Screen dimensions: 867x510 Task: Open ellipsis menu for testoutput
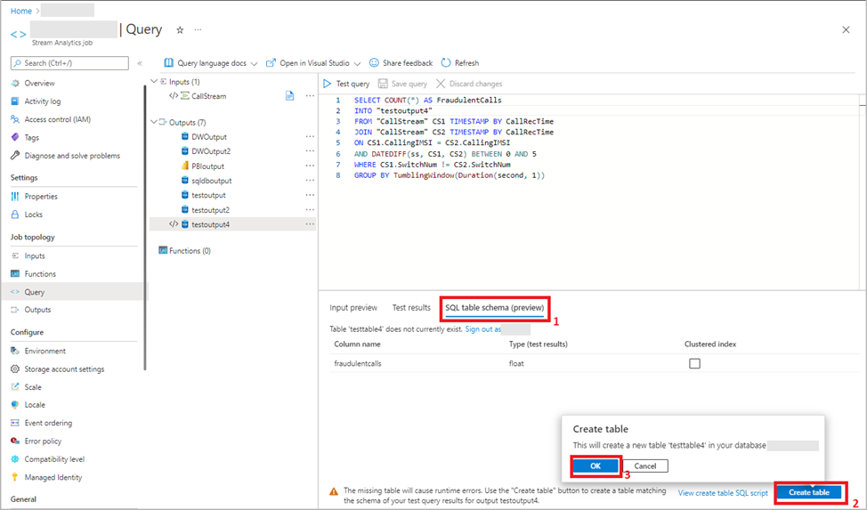pyautogui.click(x=310, y=195)
